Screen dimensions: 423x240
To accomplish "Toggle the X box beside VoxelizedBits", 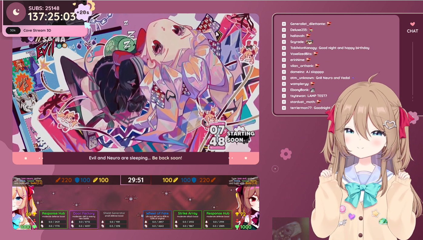I will click(x=284, y=54).
